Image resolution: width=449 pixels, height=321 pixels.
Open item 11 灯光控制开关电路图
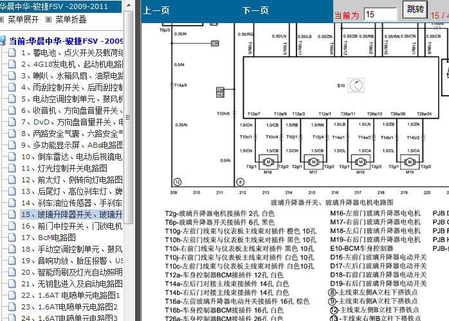pyautogui.click(x=64, y=168)
